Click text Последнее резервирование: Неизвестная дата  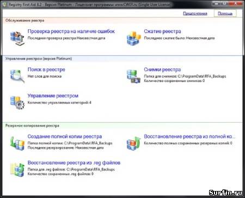coord(65,148)
